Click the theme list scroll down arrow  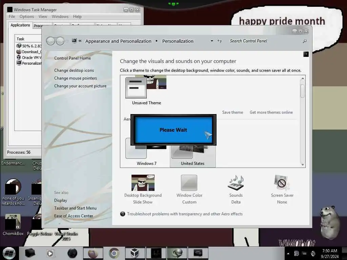tap(303, 165)
